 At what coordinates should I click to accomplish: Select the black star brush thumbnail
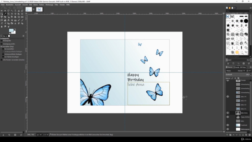click(x=228, y=25)
